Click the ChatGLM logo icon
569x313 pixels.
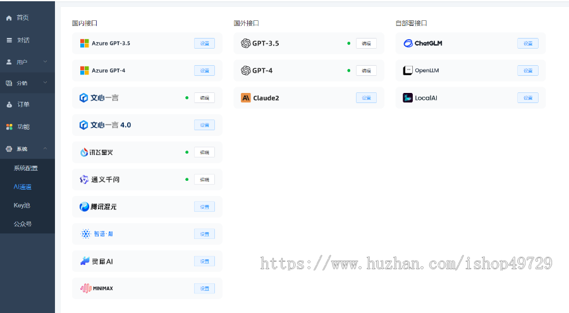pyautogui.click(x=408, y=43)
